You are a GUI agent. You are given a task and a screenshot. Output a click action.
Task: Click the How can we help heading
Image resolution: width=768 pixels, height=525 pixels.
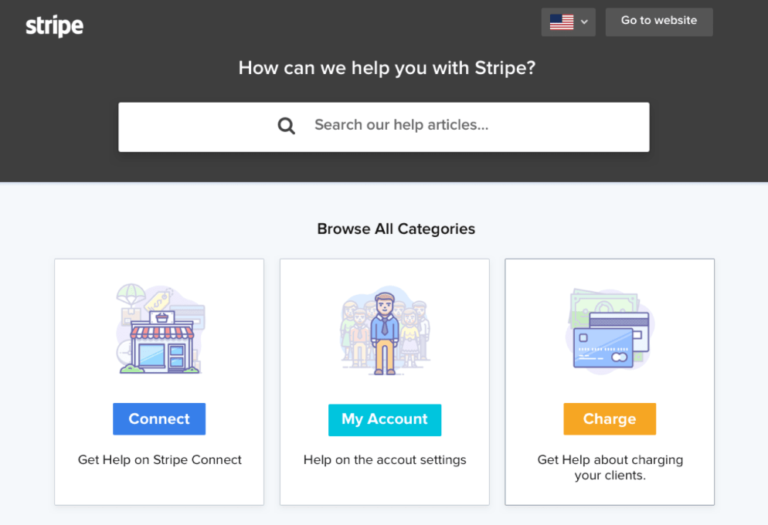[x=387, y=68]
